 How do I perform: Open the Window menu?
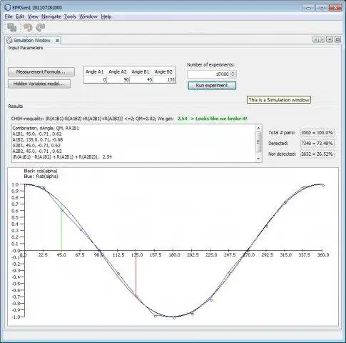click(88, 16)
